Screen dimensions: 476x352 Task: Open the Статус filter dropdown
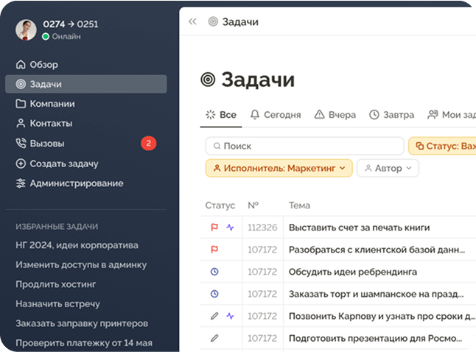click(443, 146)
